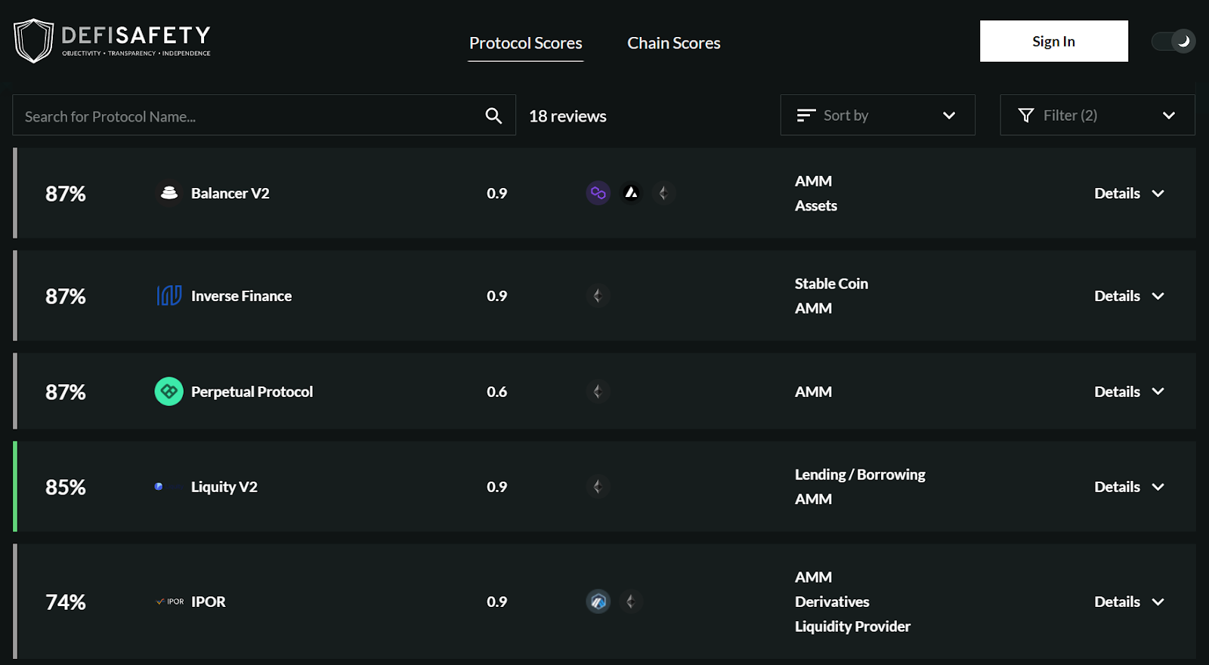The image size is (1209, 665).
Task: Expand Details for IPOR
Action: pos(1129,602)
